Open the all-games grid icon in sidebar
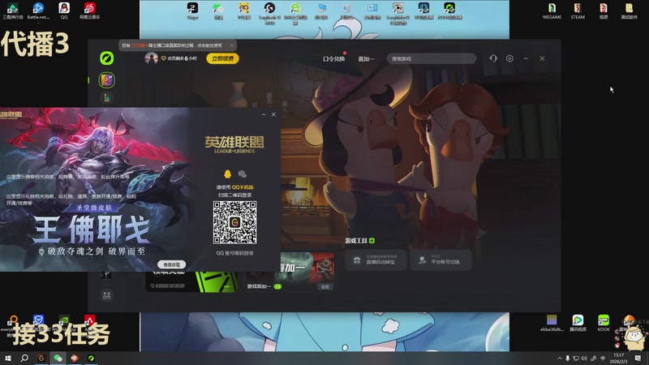Viewport: 649px width, 365px height. click(x=107, y=295)
